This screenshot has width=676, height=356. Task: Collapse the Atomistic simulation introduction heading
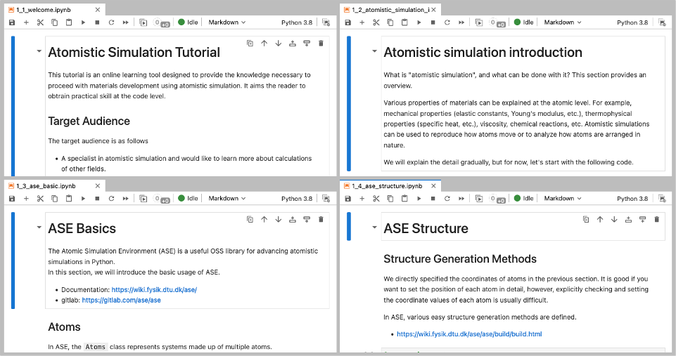click(x=374, y=52)
